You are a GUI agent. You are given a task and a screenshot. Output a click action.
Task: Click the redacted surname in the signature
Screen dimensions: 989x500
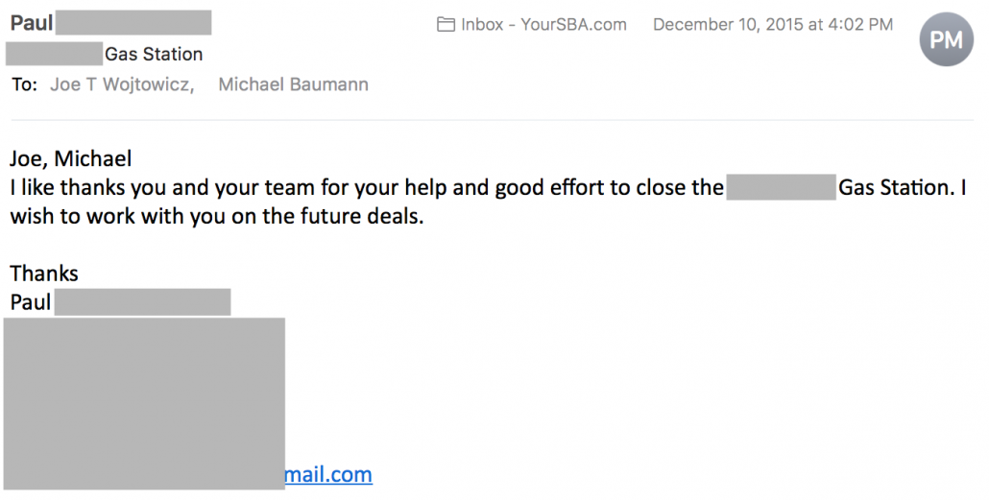pyautogui.click(x=142, y=302)
